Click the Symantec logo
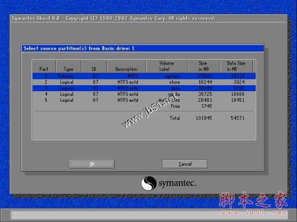297x222 pixels. point(169,183)
